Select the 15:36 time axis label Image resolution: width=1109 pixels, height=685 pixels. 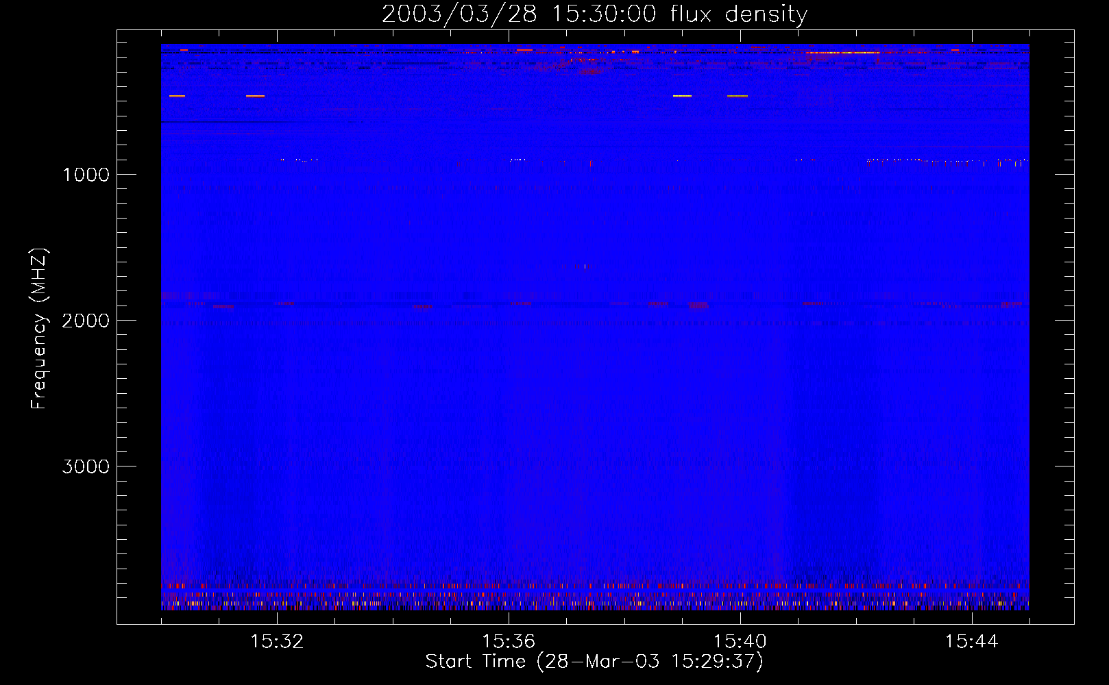click(509, 642)
